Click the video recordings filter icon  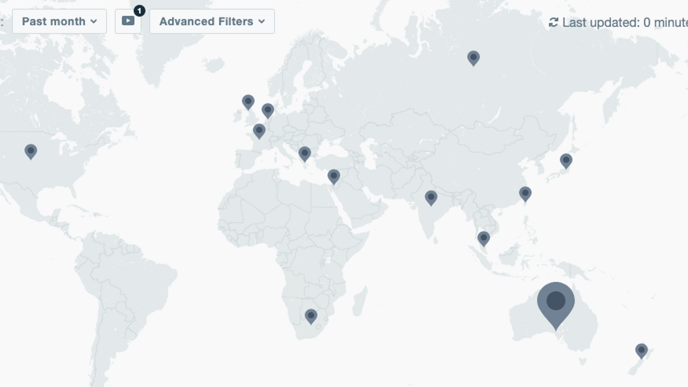pos(128,21)
